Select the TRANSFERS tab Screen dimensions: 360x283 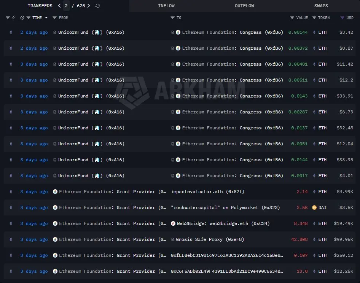click(40, 6)
